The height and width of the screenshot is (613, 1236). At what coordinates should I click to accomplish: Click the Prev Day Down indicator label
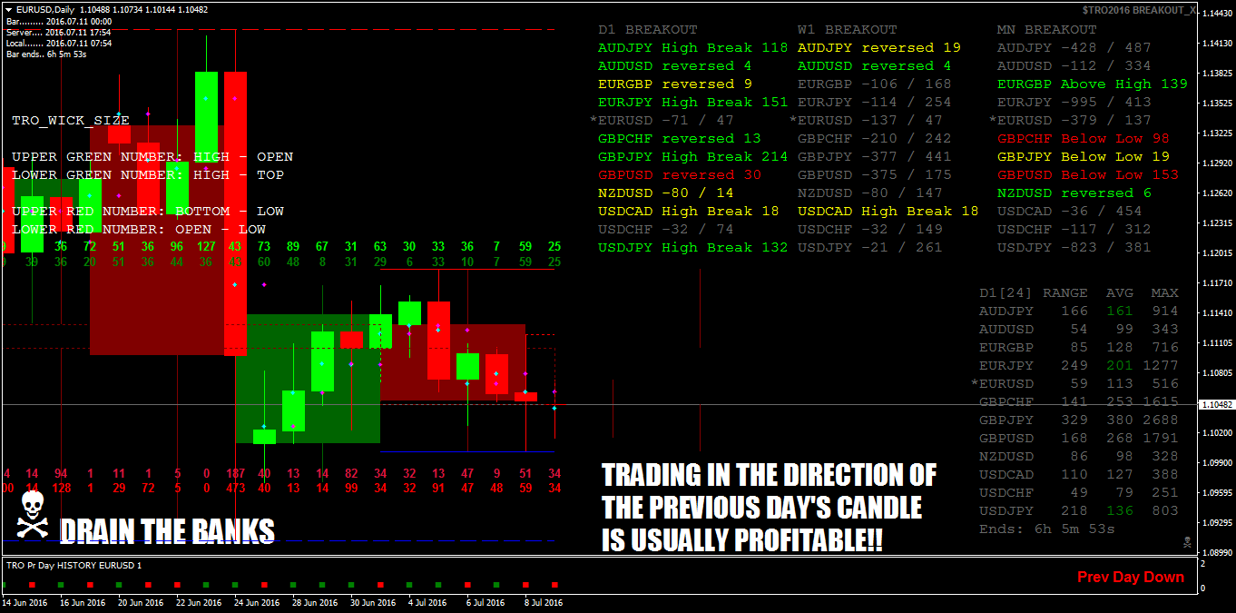1130,576
